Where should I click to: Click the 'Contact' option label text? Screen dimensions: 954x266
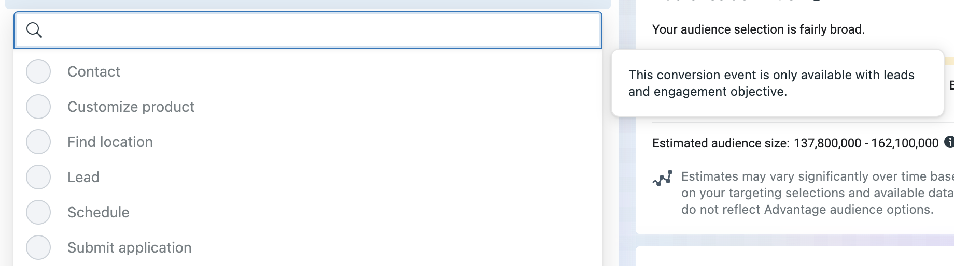point(94,71)
